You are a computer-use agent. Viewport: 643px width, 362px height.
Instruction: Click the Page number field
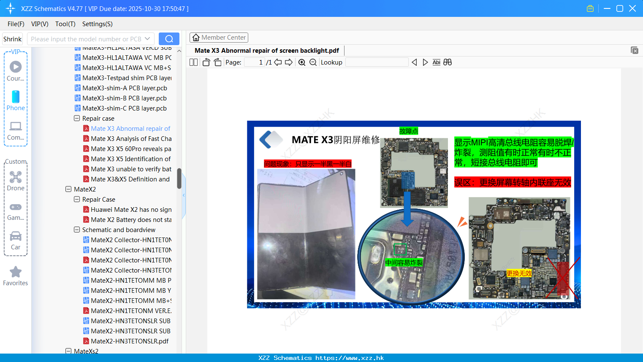click(254, 62)
